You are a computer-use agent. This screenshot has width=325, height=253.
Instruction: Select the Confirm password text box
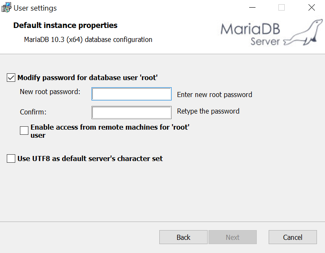131,113
